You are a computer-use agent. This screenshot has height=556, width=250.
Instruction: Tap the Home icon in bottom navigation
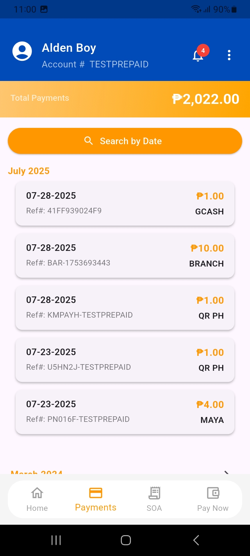[37, 493]
